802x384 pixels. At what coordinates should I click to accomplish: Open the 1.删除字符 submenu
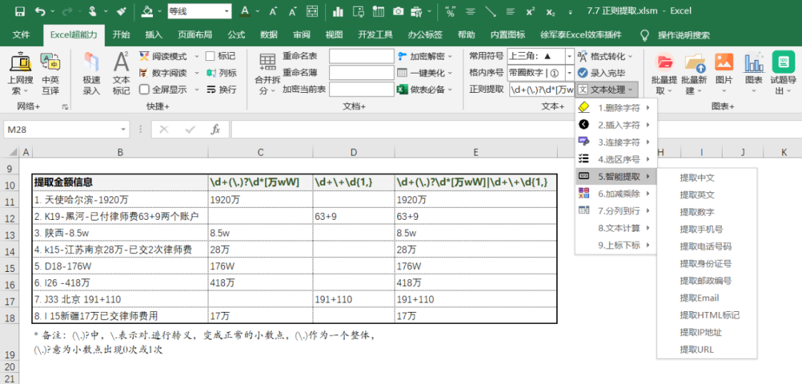click(616, 108)
